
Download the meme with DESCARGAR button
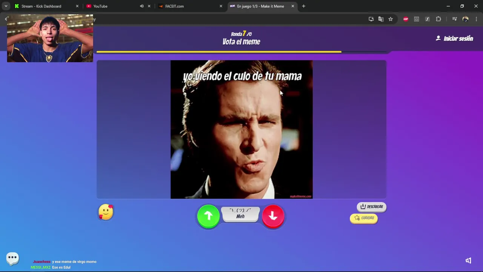[372, 207]
